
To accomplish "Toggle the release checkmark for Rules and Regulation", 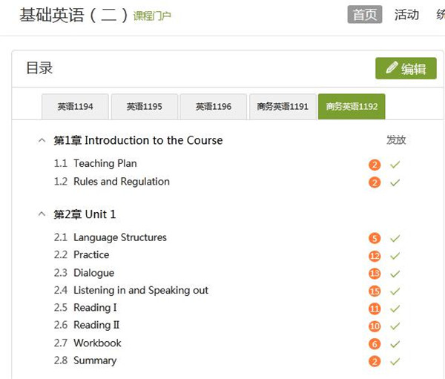I will [395, 182].
